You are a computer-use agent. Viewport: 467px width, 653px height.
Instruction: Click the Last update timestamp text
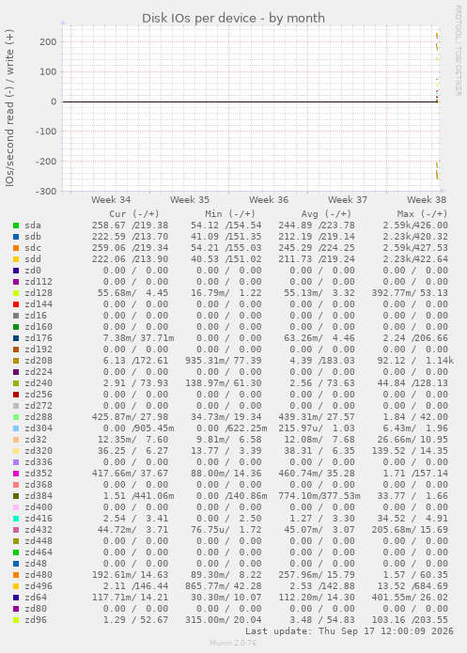tap(350, 631)
